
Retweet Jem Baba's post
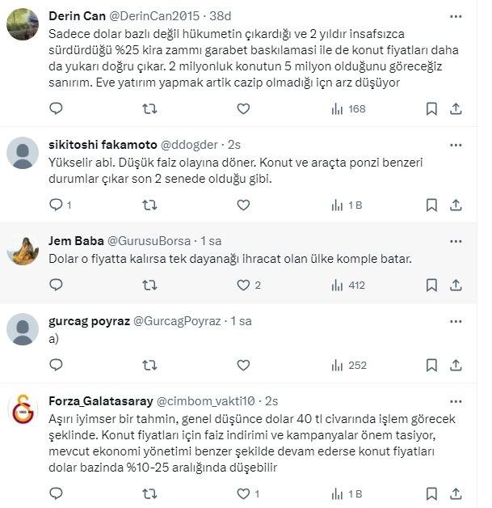coord(149,285)
